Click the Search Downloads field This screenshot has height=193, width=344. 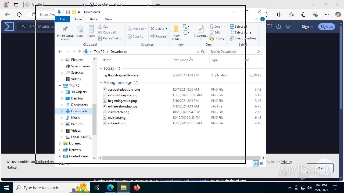[x=235, y=52]
